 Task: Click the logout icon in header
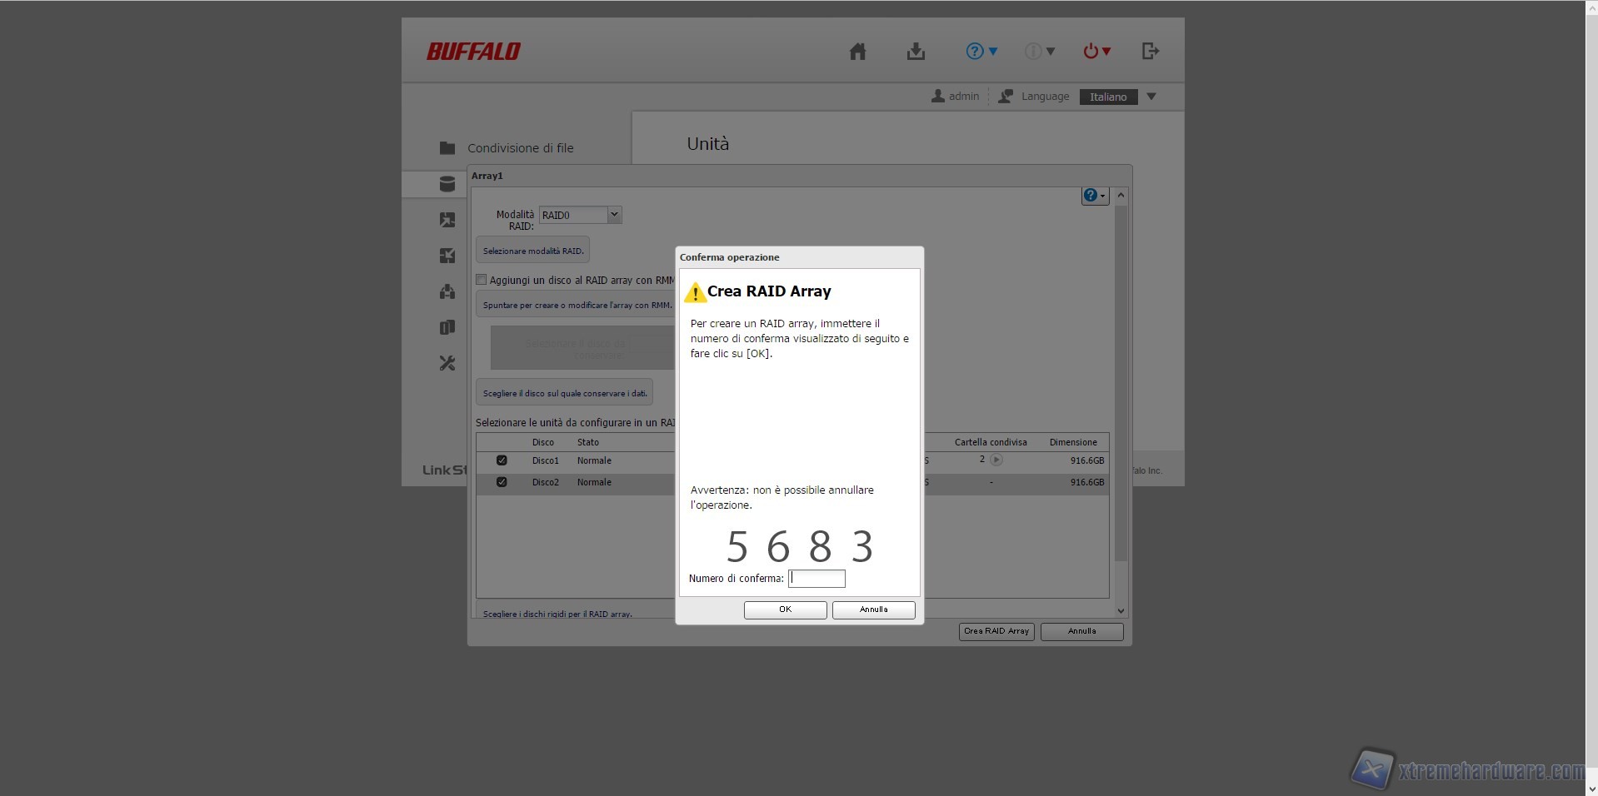coord(1150,52)
